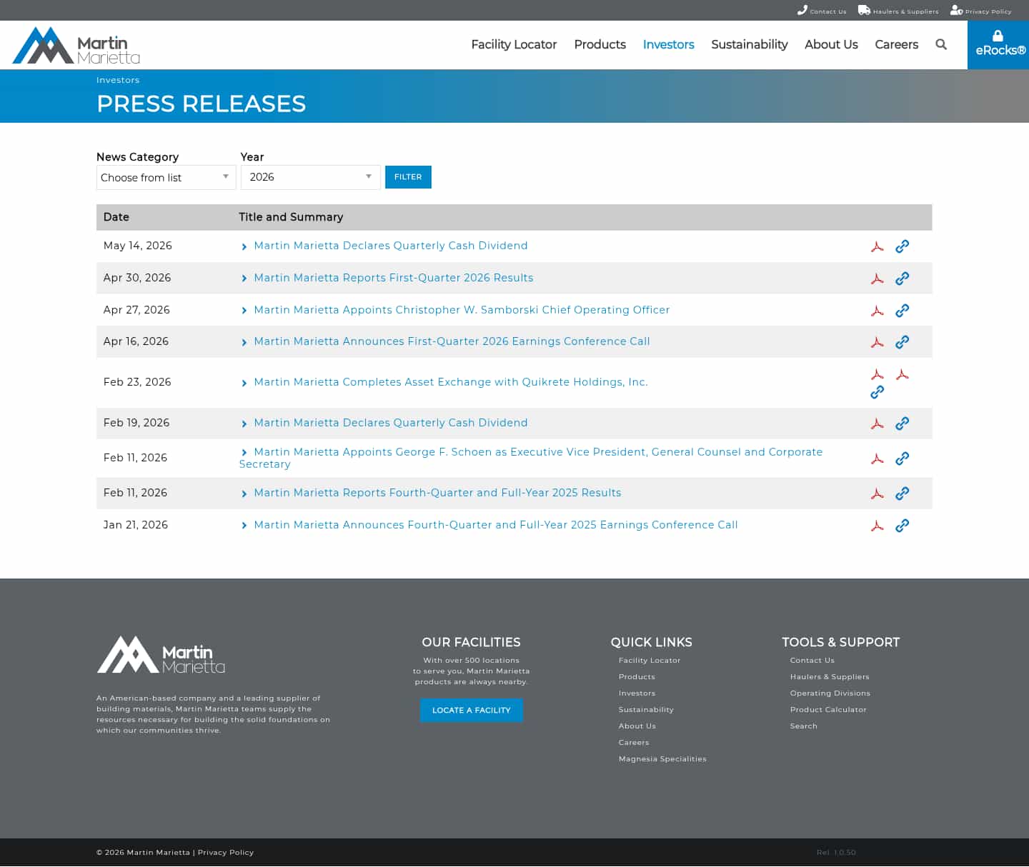
Task: Open footer Products quick link
Action: tap(637, 676)
